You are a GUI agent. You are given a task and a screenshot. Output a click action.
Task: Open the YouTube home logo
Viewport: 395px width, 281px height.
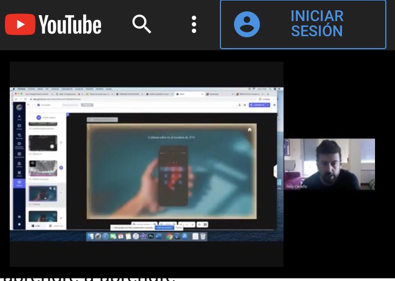click(53, 24)
